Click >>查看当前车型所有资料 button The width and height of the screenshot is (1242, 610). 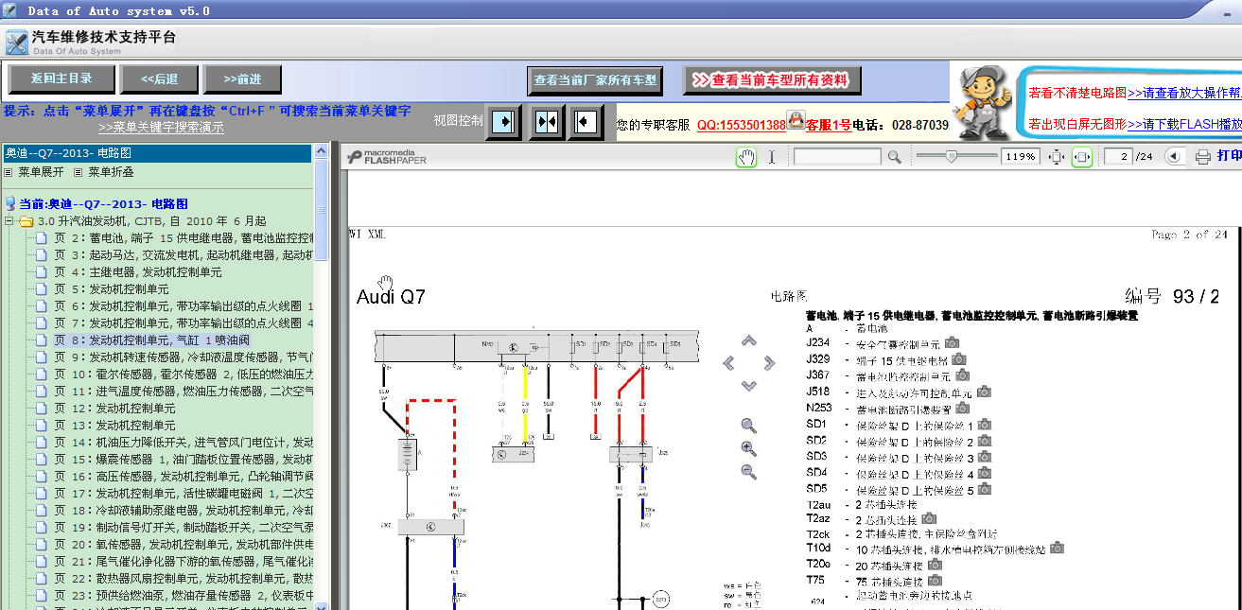[772, 80]
